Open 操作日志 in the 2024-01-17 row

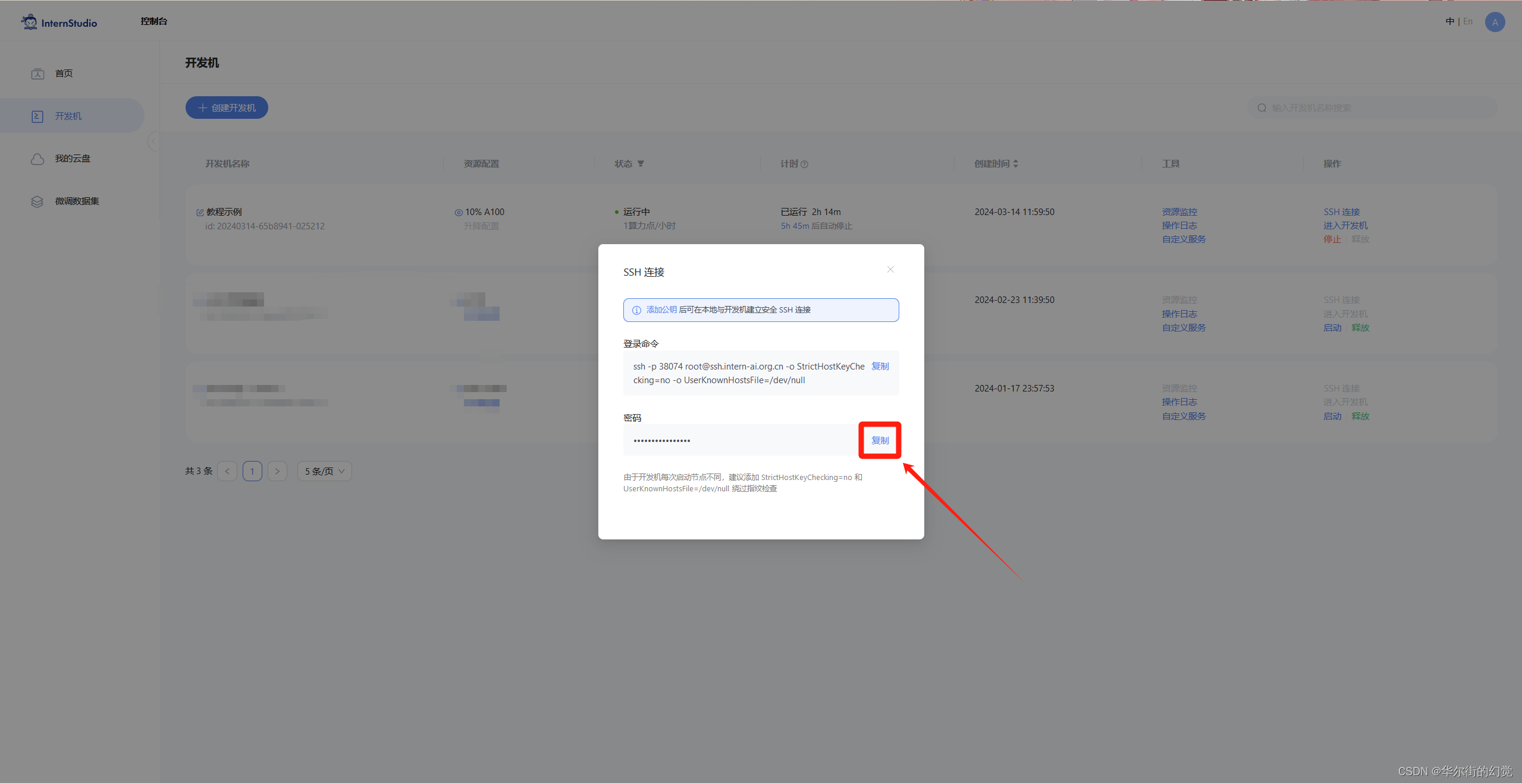(1179, 402)
